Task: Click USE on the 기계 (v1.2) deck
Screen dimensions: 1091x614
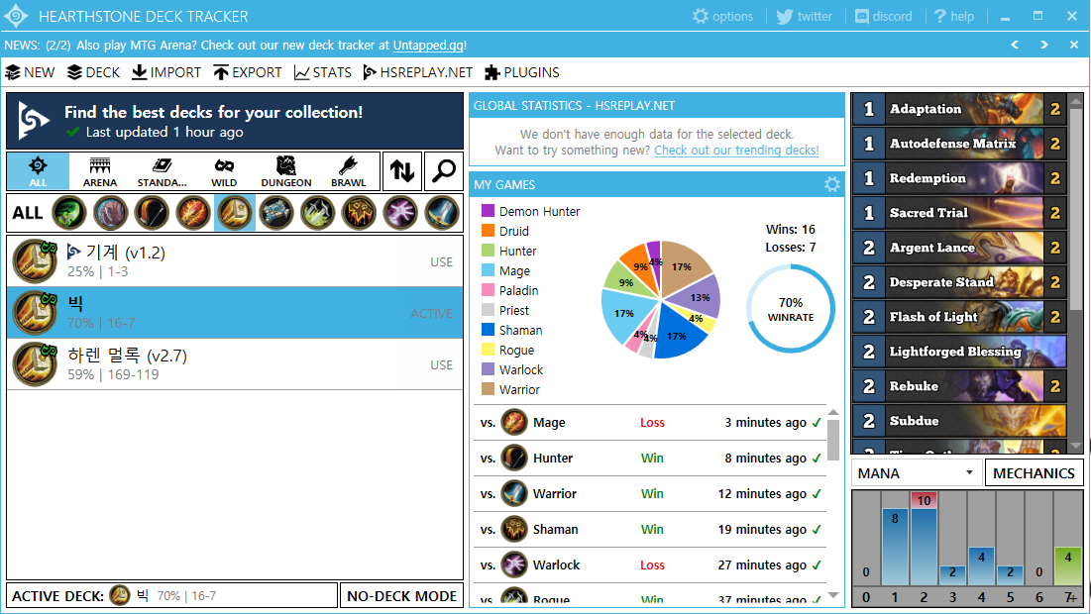Action: pos(441,262)
